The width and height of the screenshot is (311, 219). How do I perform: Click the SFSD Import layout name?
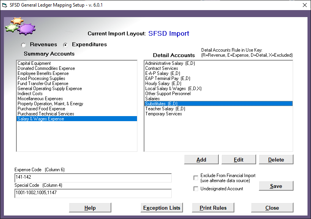point(169,33)
